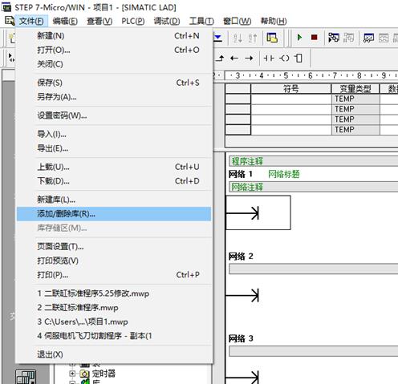Choose 下载(D)... menu entry
The width and height of the screenshot is (398, 384).
coord(114,181)
